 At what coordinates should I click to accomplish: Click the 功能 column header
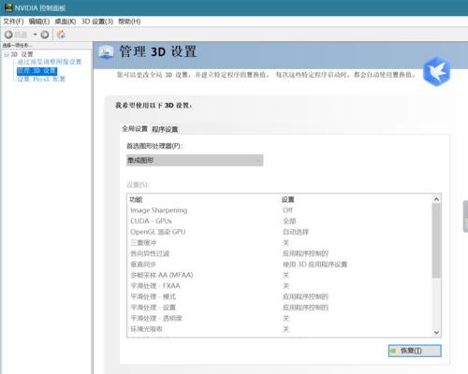(136, 199)
